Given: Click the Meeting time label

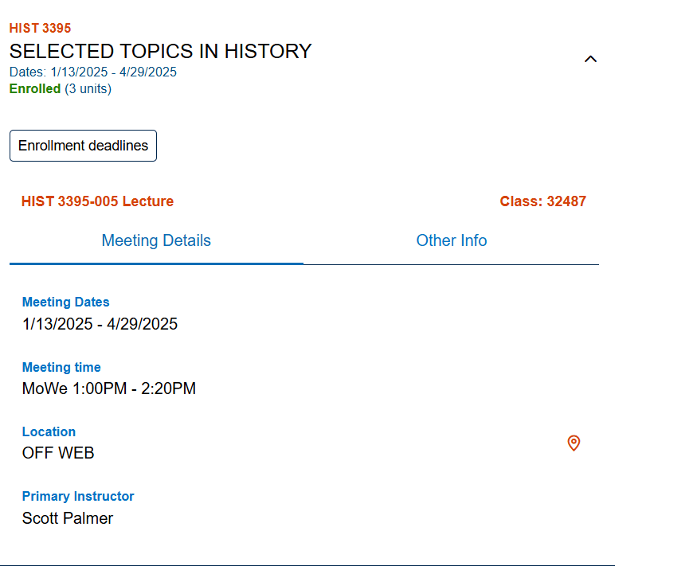Looking at the screenshot, I should (61, 368).
